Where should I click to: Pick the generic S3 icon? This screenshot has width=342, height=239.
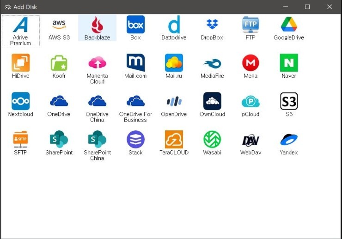click(289, 101)
